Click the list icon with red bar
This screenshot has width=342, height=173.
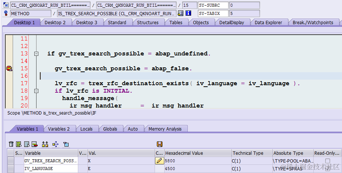point(35,144)
